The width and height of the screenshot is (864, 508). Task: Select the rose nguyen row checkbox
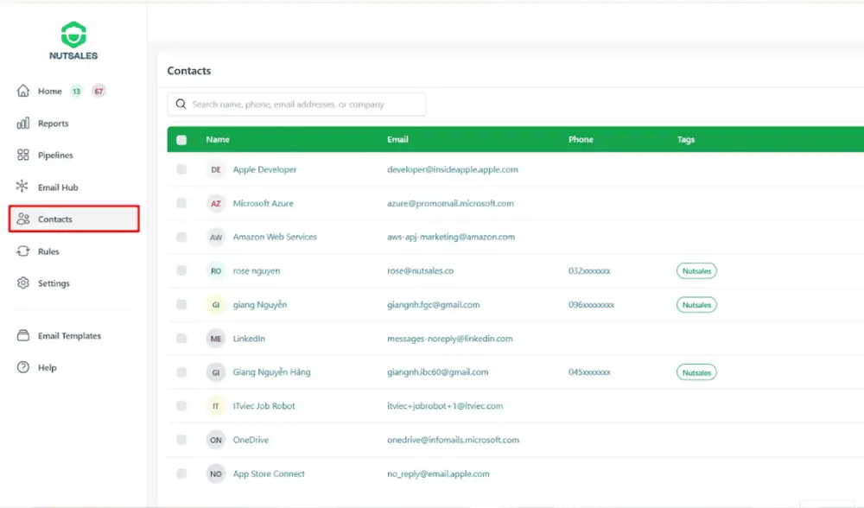coord(181,270)
